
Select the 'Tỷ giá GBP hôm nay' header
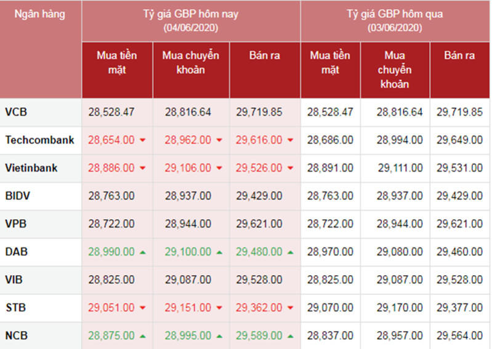[191, 20]
